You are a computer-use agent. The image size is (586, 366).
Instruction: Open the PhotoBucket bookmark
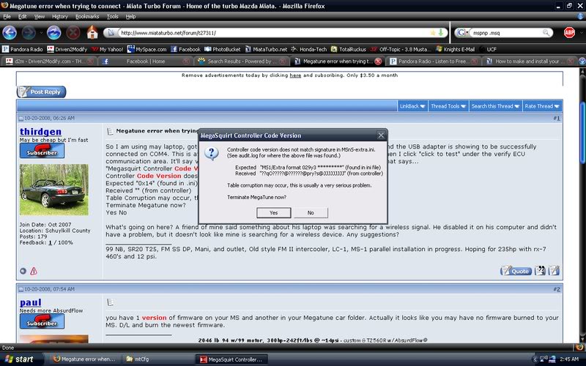click(x=223, y=49)
